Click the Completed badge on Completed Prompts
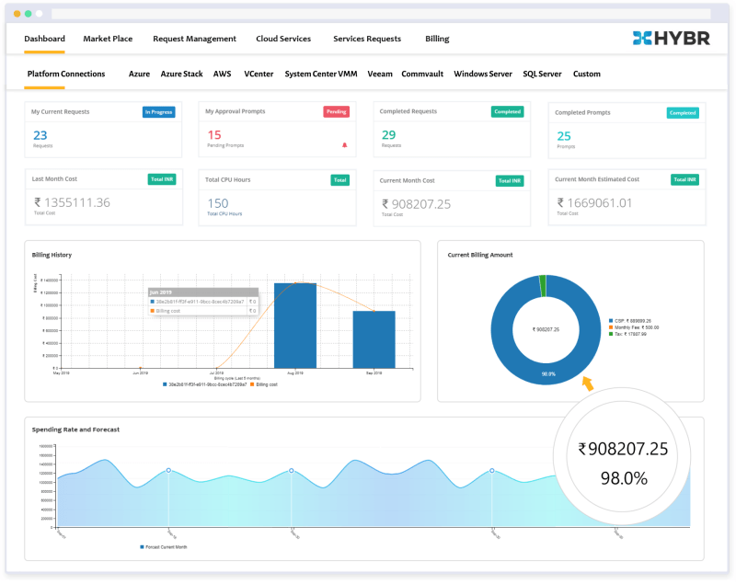This screenshot has width=736, height=584. [682, 112]
